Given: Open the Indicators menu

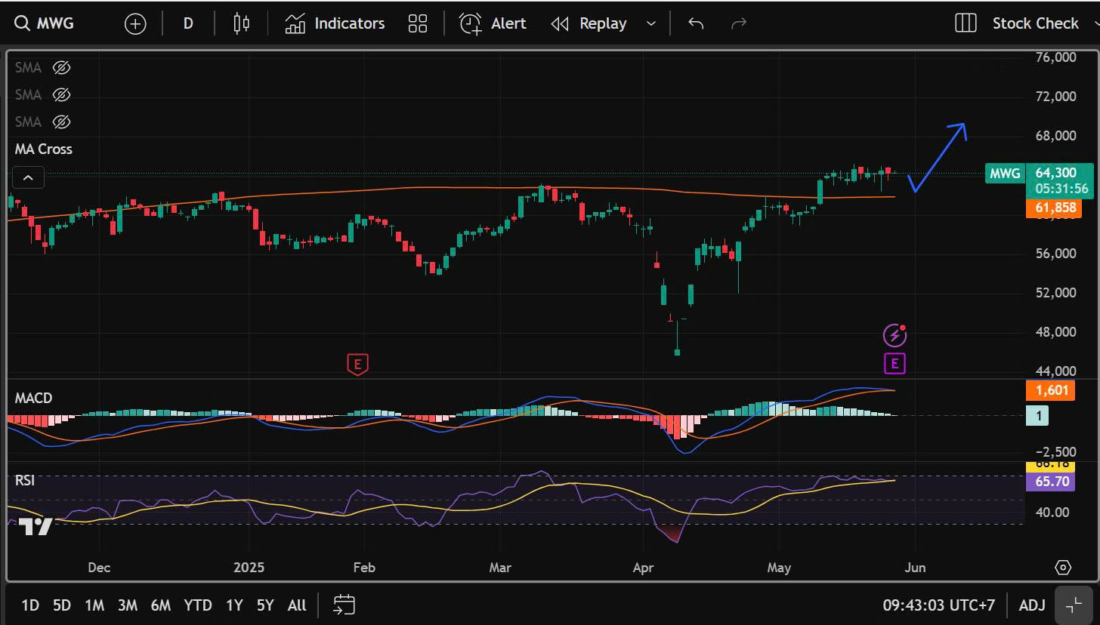Looking at the screenshot, I should [x=335, y=23].
